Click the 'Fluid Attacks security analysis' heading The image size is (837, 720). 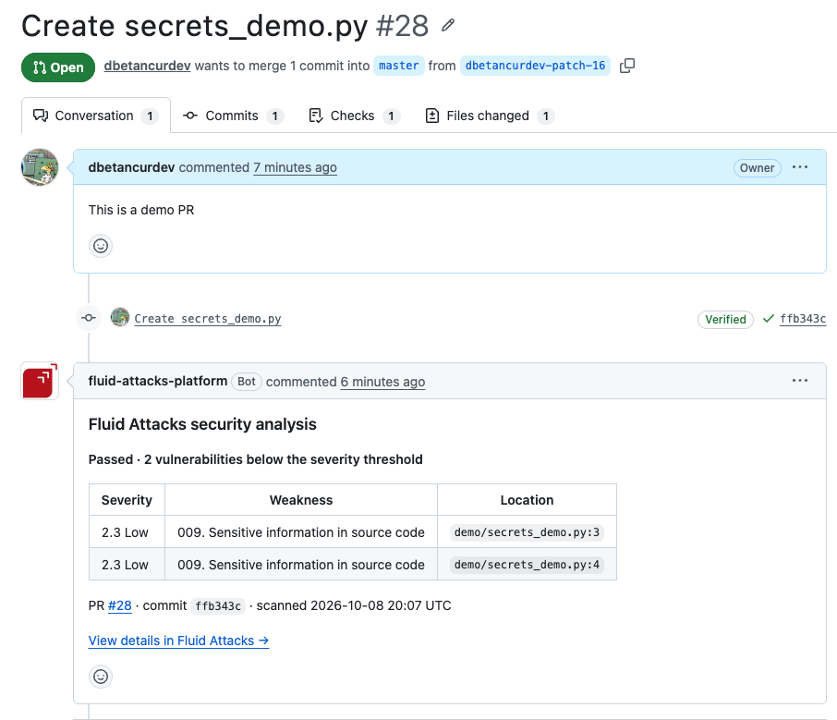(x=202, y=424)
